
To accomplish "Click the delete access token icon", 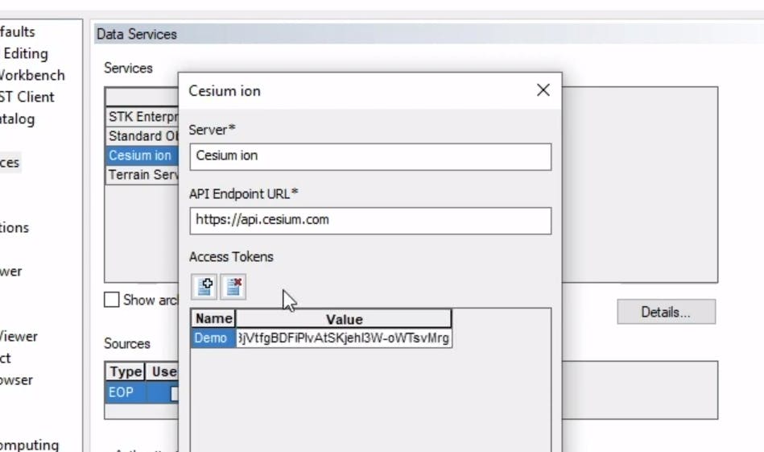I will pos(233,287).
